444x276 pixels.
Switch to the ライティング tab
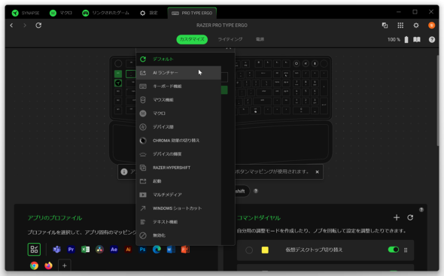[x=230, y=39]
